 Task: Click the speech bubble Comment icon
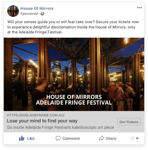click(58, 138)
